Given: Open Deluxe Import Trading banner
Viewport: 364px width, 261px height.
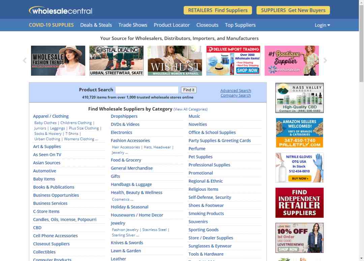Looking at the screenshot, I should [233, 61].
